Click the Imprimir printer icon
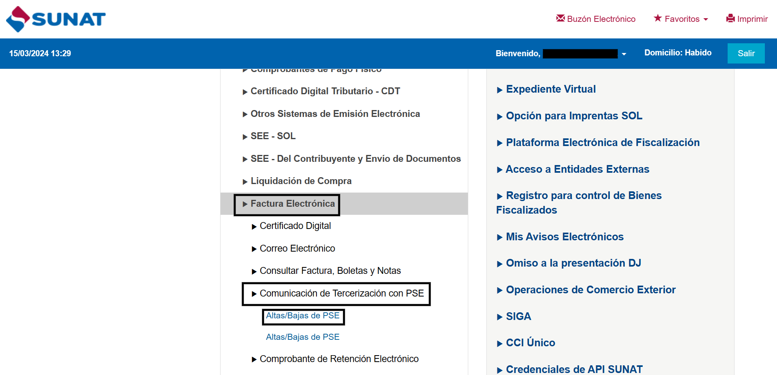 730,18
